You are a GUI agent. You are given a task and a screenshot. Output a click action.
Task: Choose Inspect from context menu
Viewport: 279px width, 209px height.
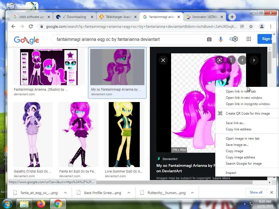click(x=247, y=173)
